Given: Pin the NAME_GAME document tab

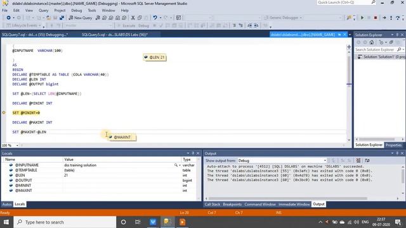Looking at the screenshot, I should [339, 34].
